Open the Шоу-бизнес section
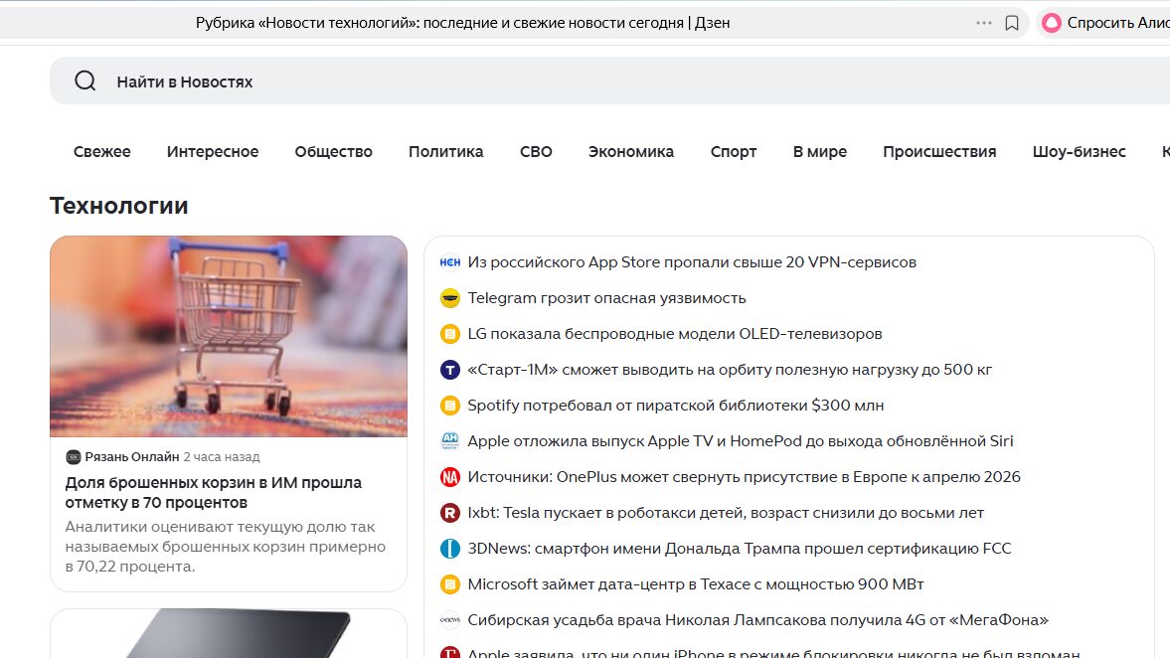Image resolution: width=1170 pixels, height=658 pixels. [1080, 151]
